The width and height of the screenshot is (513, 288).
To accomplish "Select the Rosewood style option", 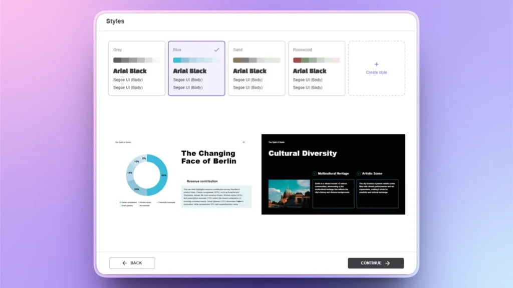I will pos(317,68).
